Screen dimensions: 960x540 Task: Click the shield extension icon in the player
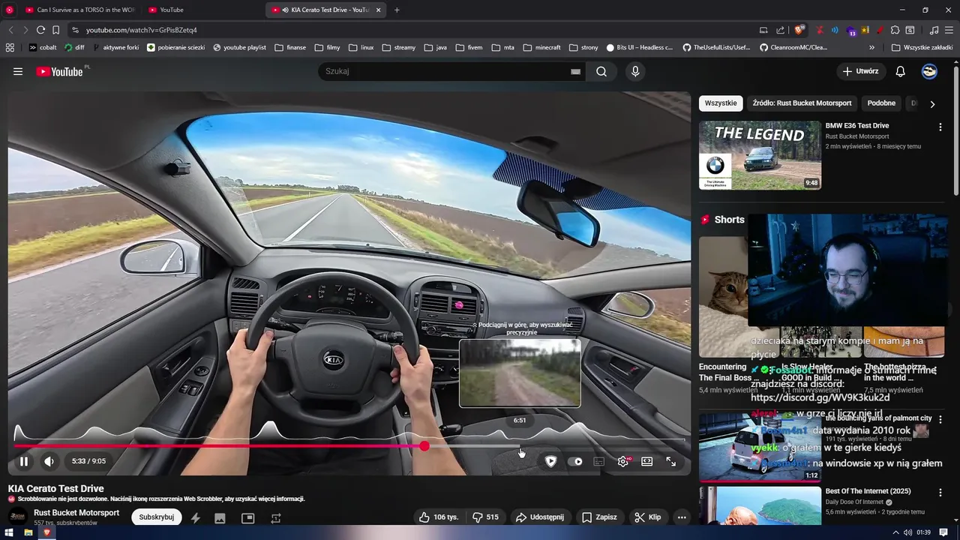coord(550,461)
